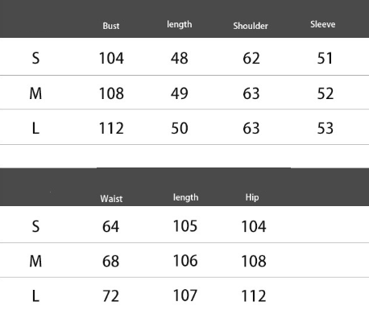The image size is (369, 310).
Task: Click the Waist column header
Action: (111, 199)
